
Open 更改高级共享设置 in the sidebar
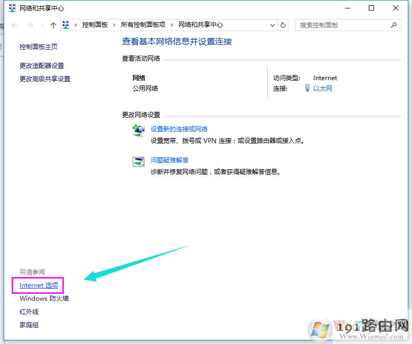[45, 79]
